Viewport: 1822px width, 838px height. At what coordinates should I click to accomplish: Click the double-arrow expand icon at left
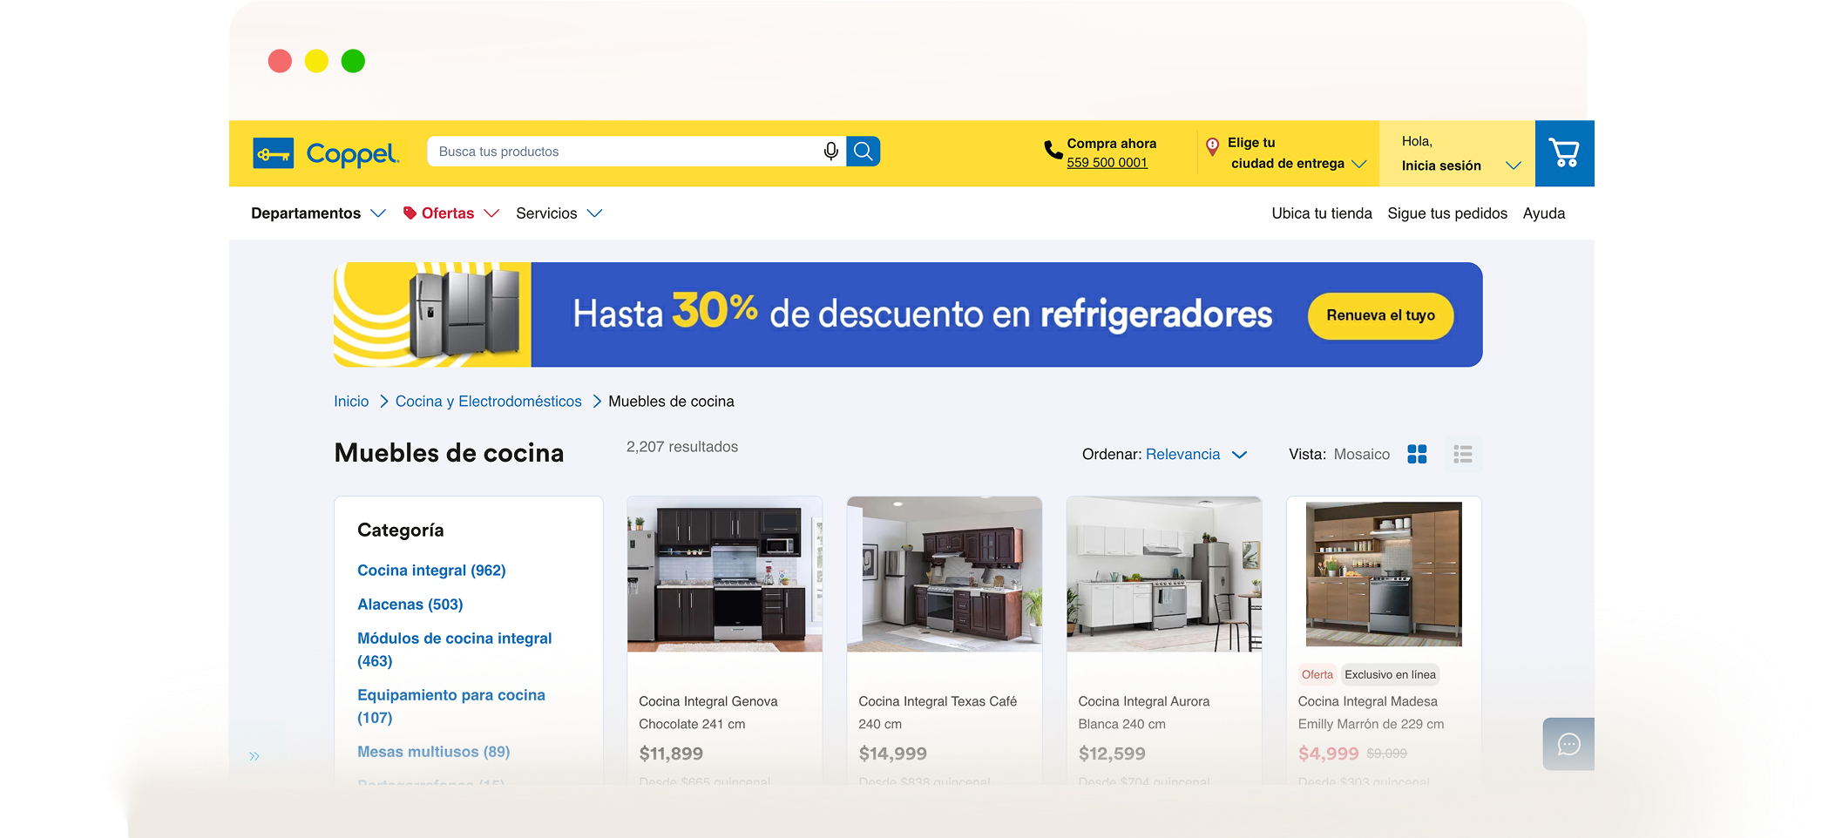tap(254, 756)
